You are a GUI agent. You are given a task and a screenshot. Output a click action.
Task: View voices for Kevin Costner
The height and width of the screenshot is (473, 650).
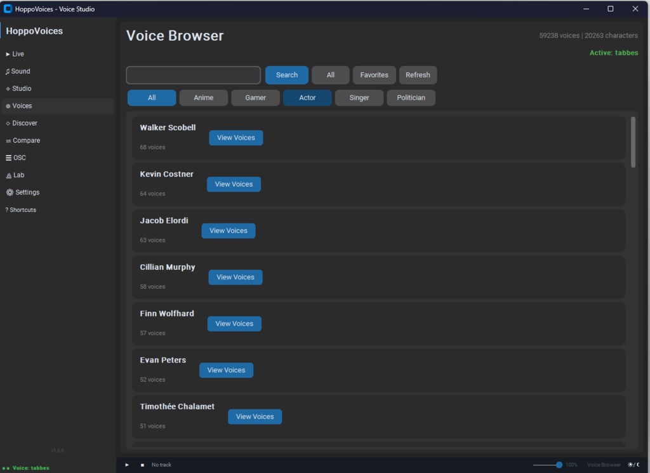click(x=234, y=184)
